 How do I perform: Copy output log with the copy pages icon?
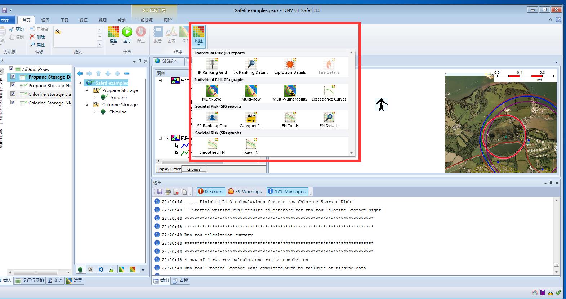click(x=184, y=192)
